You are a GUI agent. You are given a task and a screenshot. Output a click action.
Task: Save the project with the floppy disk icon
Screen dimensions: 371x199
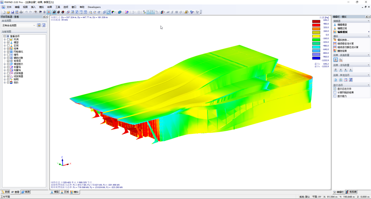click(x=13, y=12)
